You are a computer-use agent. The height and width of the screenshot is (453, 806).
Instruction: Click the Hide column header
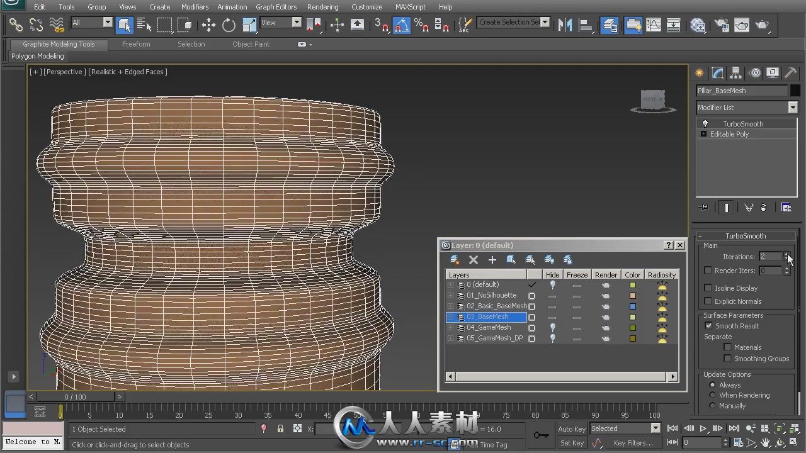[x=552, y=275]
